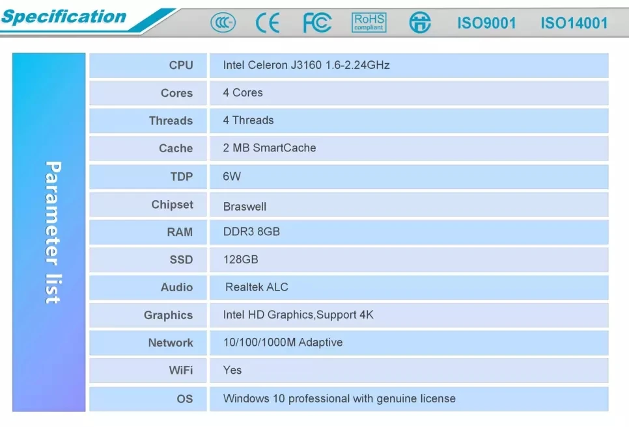Select the CPU label cell

[x=148, y=65]
